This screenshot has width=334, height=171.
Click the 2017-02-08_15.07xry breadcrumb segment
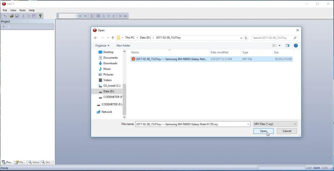coord(168,38)
